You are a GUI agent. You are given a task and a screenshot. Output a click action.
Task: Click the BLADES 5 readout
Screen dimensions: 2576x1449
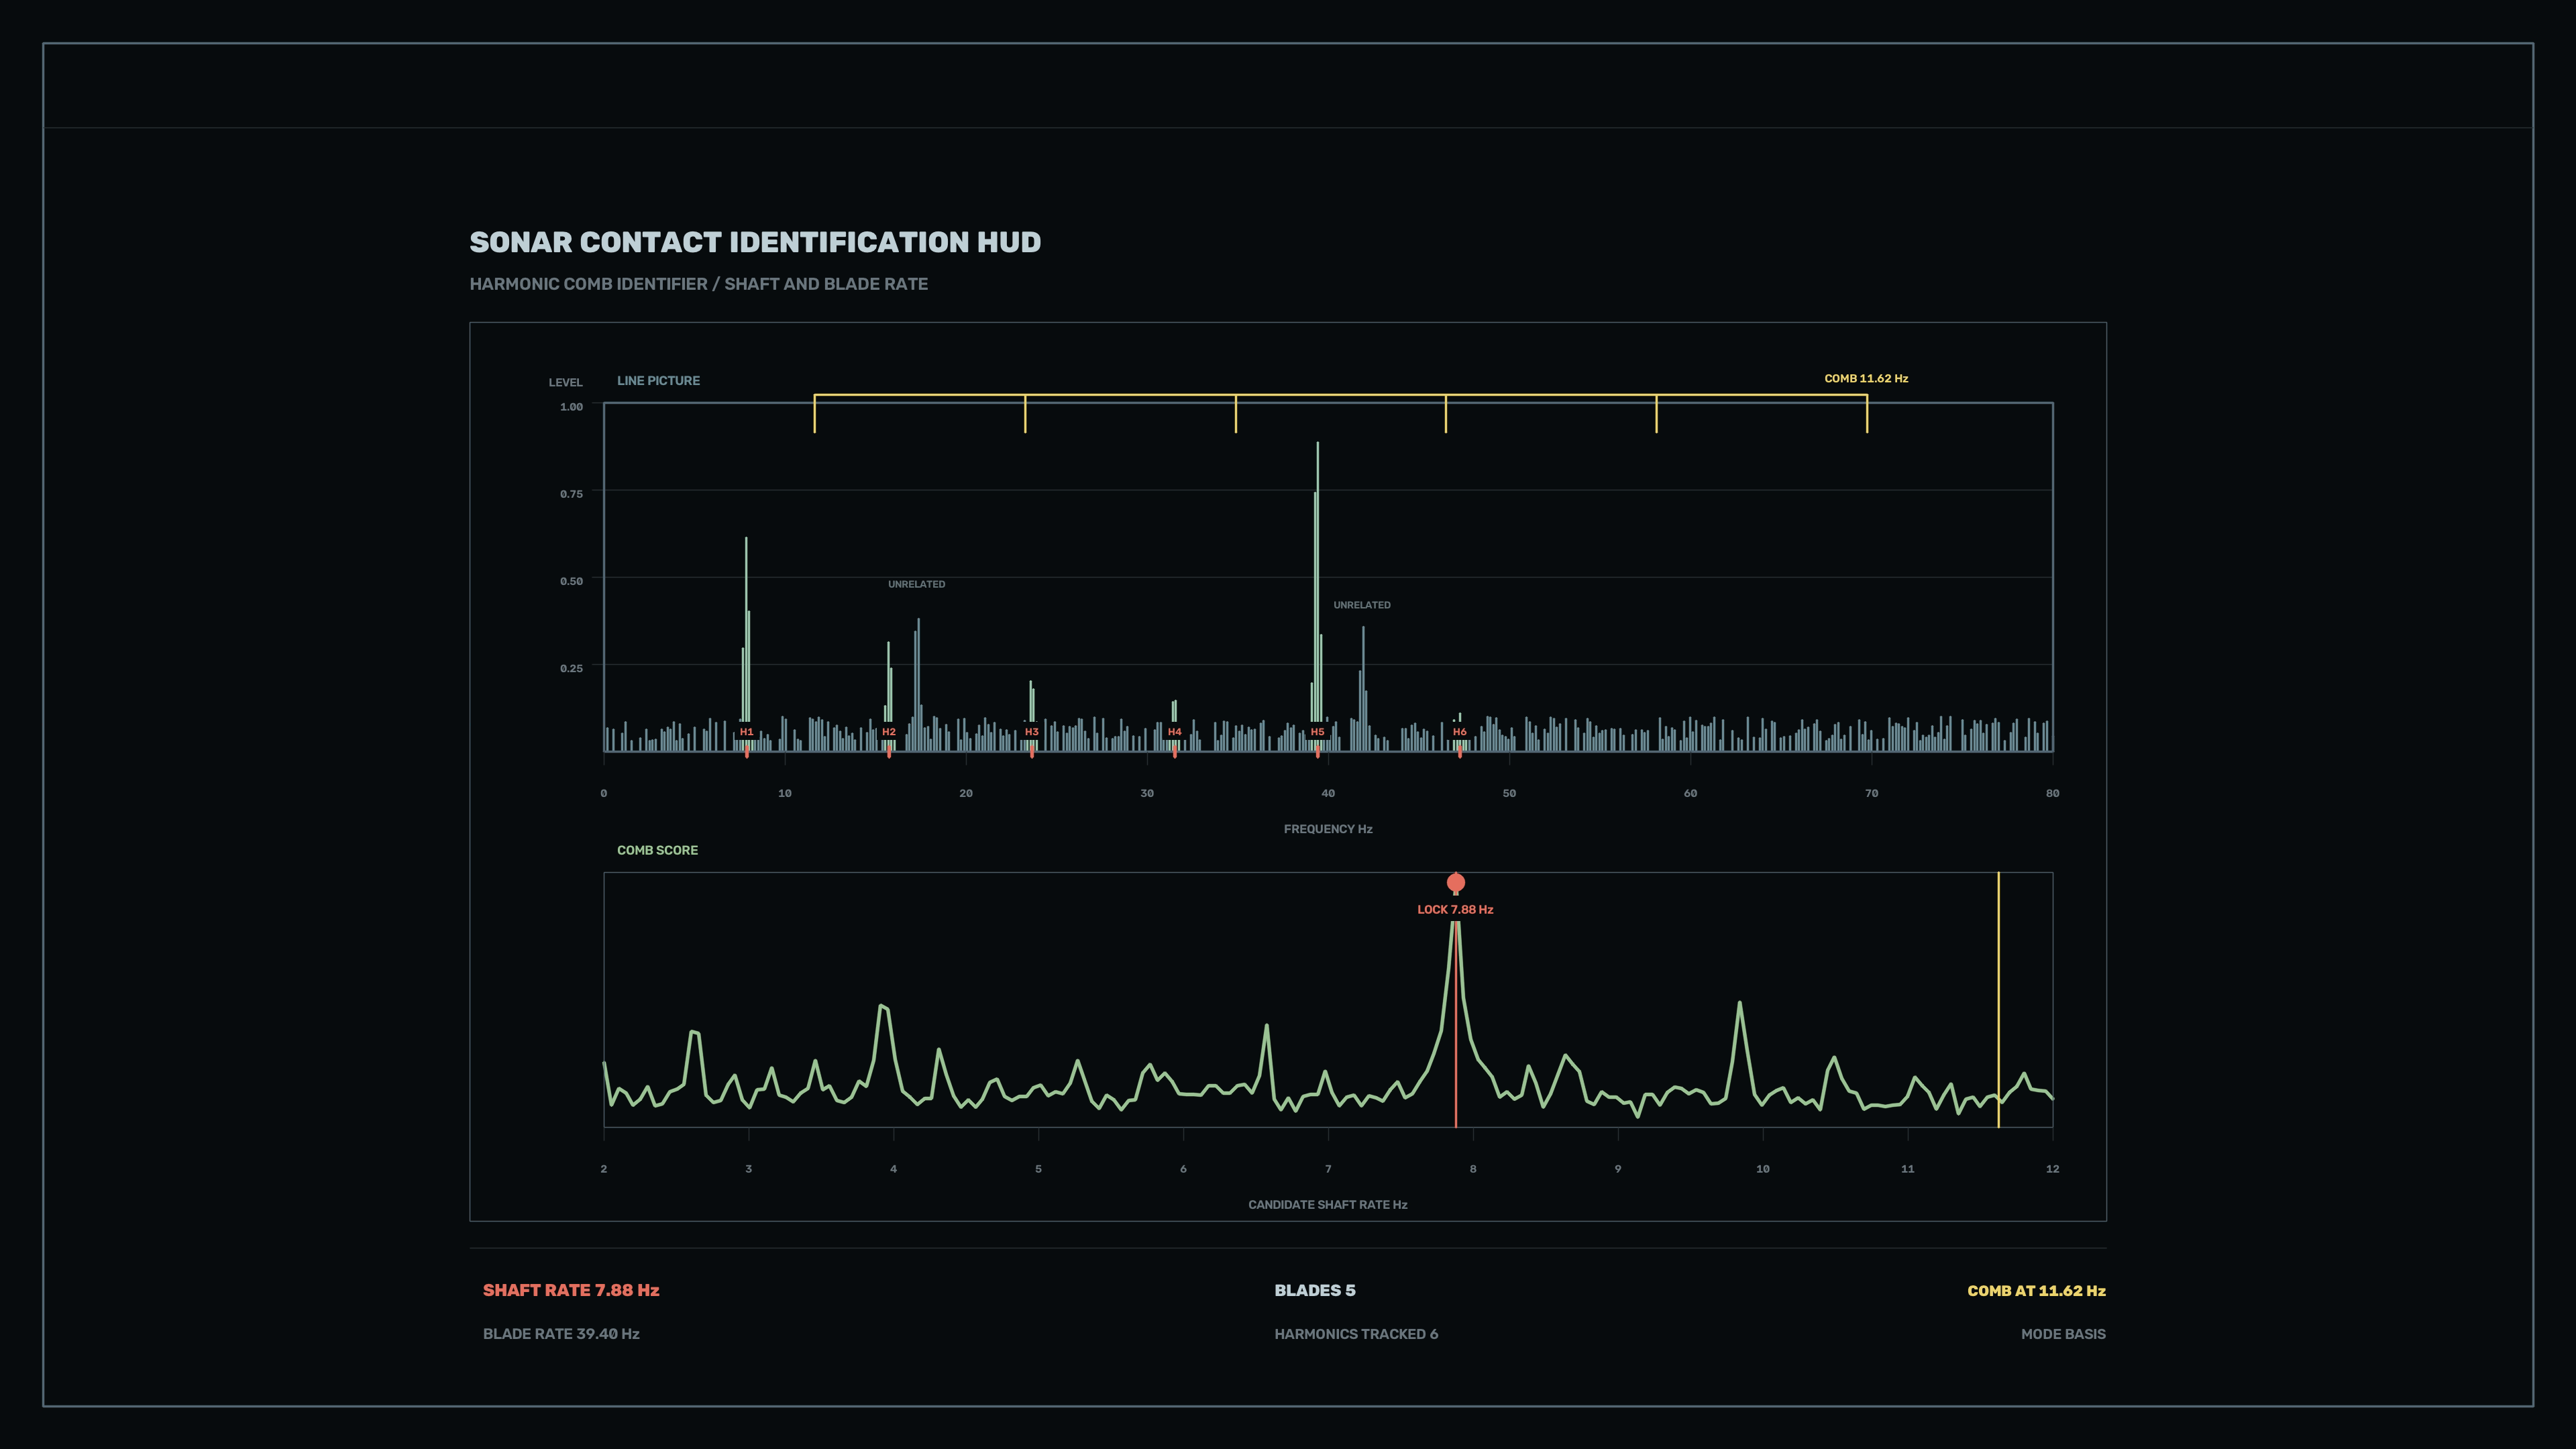coord(1315,1290)
